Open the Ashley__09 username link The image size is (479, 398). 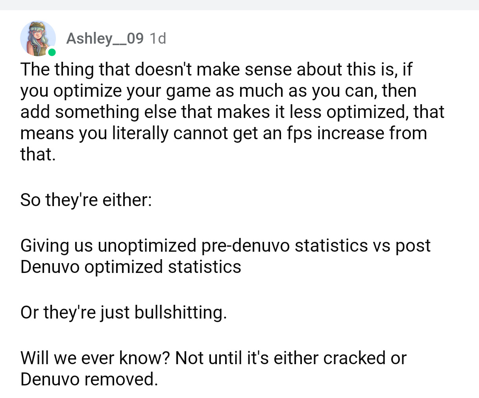coord(105,38)
